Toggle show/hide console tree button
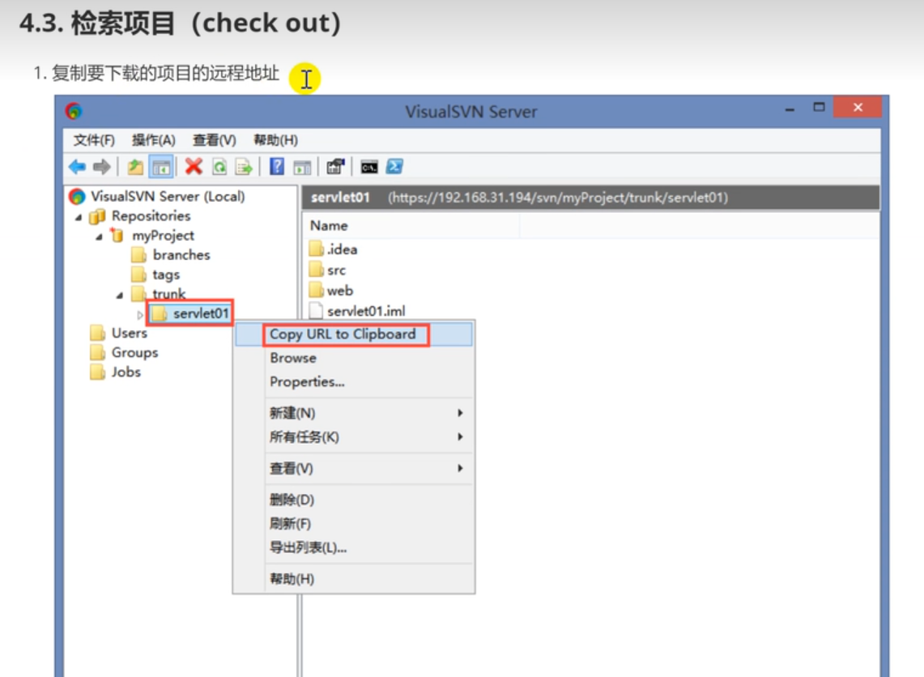The image size is (924, 677). pyautogui.click(x=161, y=167)
